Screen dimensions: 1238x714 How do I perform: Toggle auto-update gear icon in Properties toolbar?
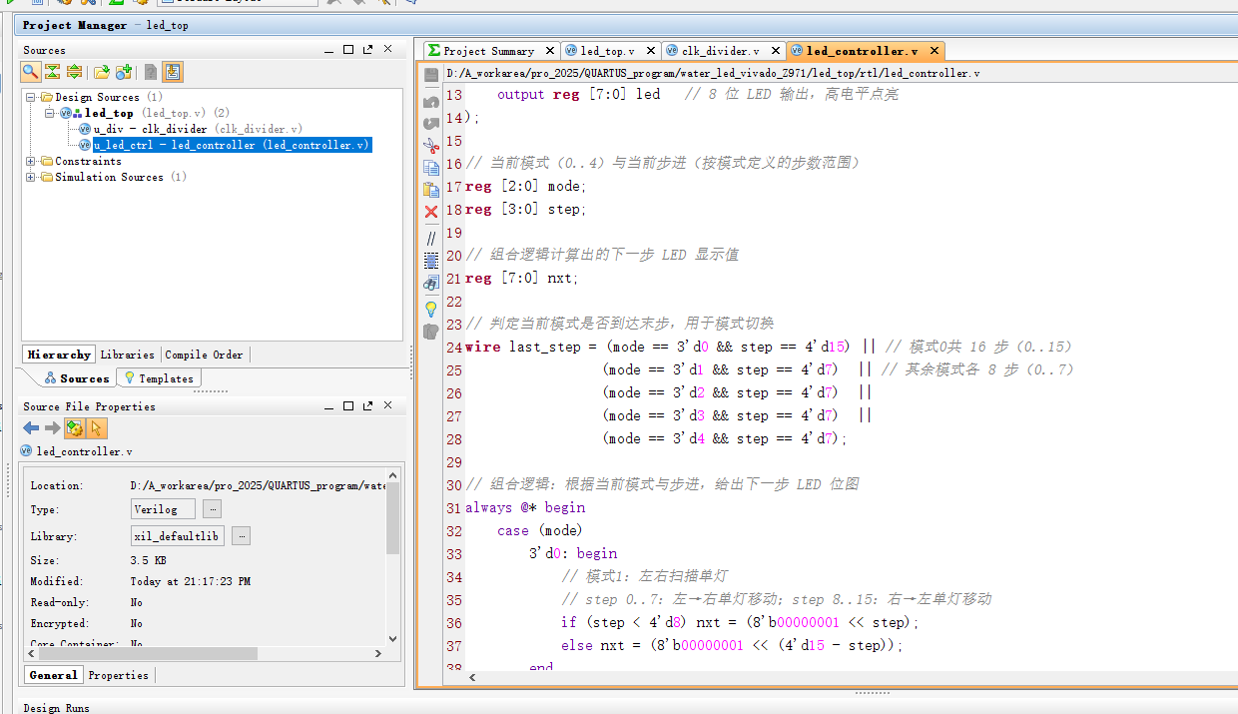tap(75, 428)
